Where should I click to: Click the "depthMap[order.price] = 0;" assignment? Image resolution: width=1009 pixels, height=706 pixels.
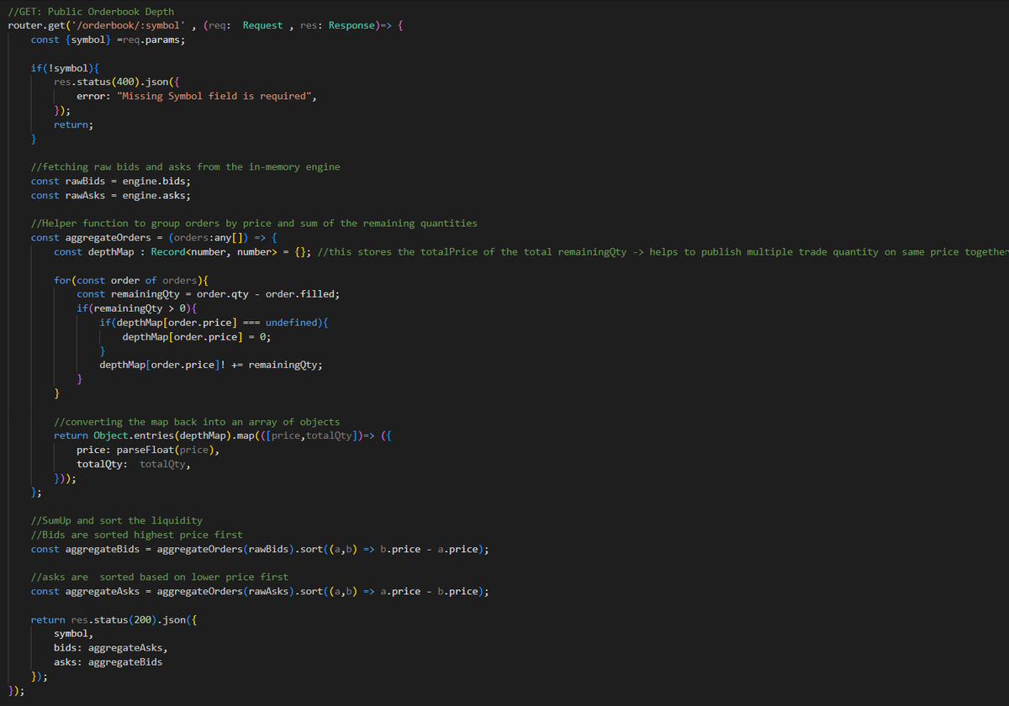(x=197, y=337)
